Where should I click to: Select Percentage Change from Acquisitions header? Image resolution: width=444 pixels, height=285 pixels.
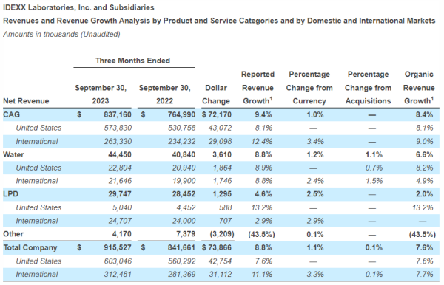tap(368, 88)
